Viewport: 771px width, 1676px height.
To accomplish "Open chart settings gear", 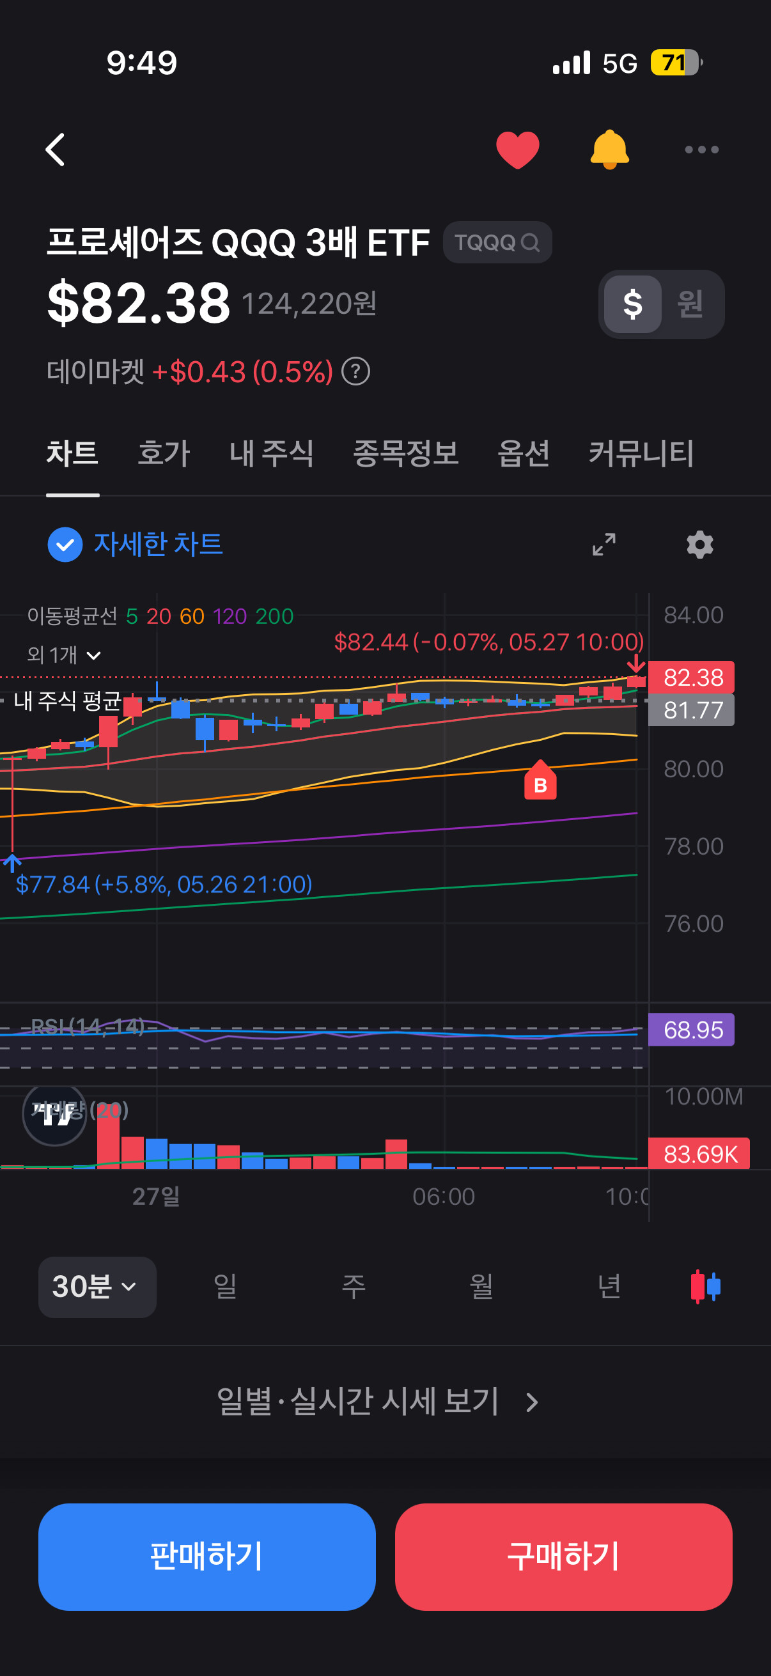I will coord(700,545).
